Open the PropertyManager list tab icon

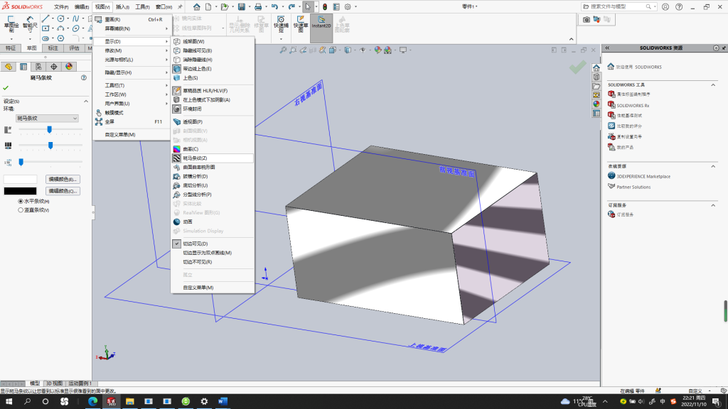[23, 67]
